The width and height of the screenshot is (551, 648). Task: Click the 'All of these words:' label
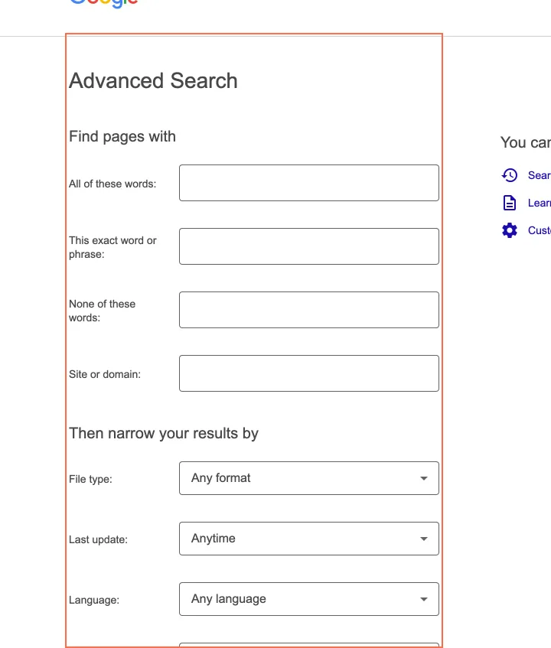[112, 184]
